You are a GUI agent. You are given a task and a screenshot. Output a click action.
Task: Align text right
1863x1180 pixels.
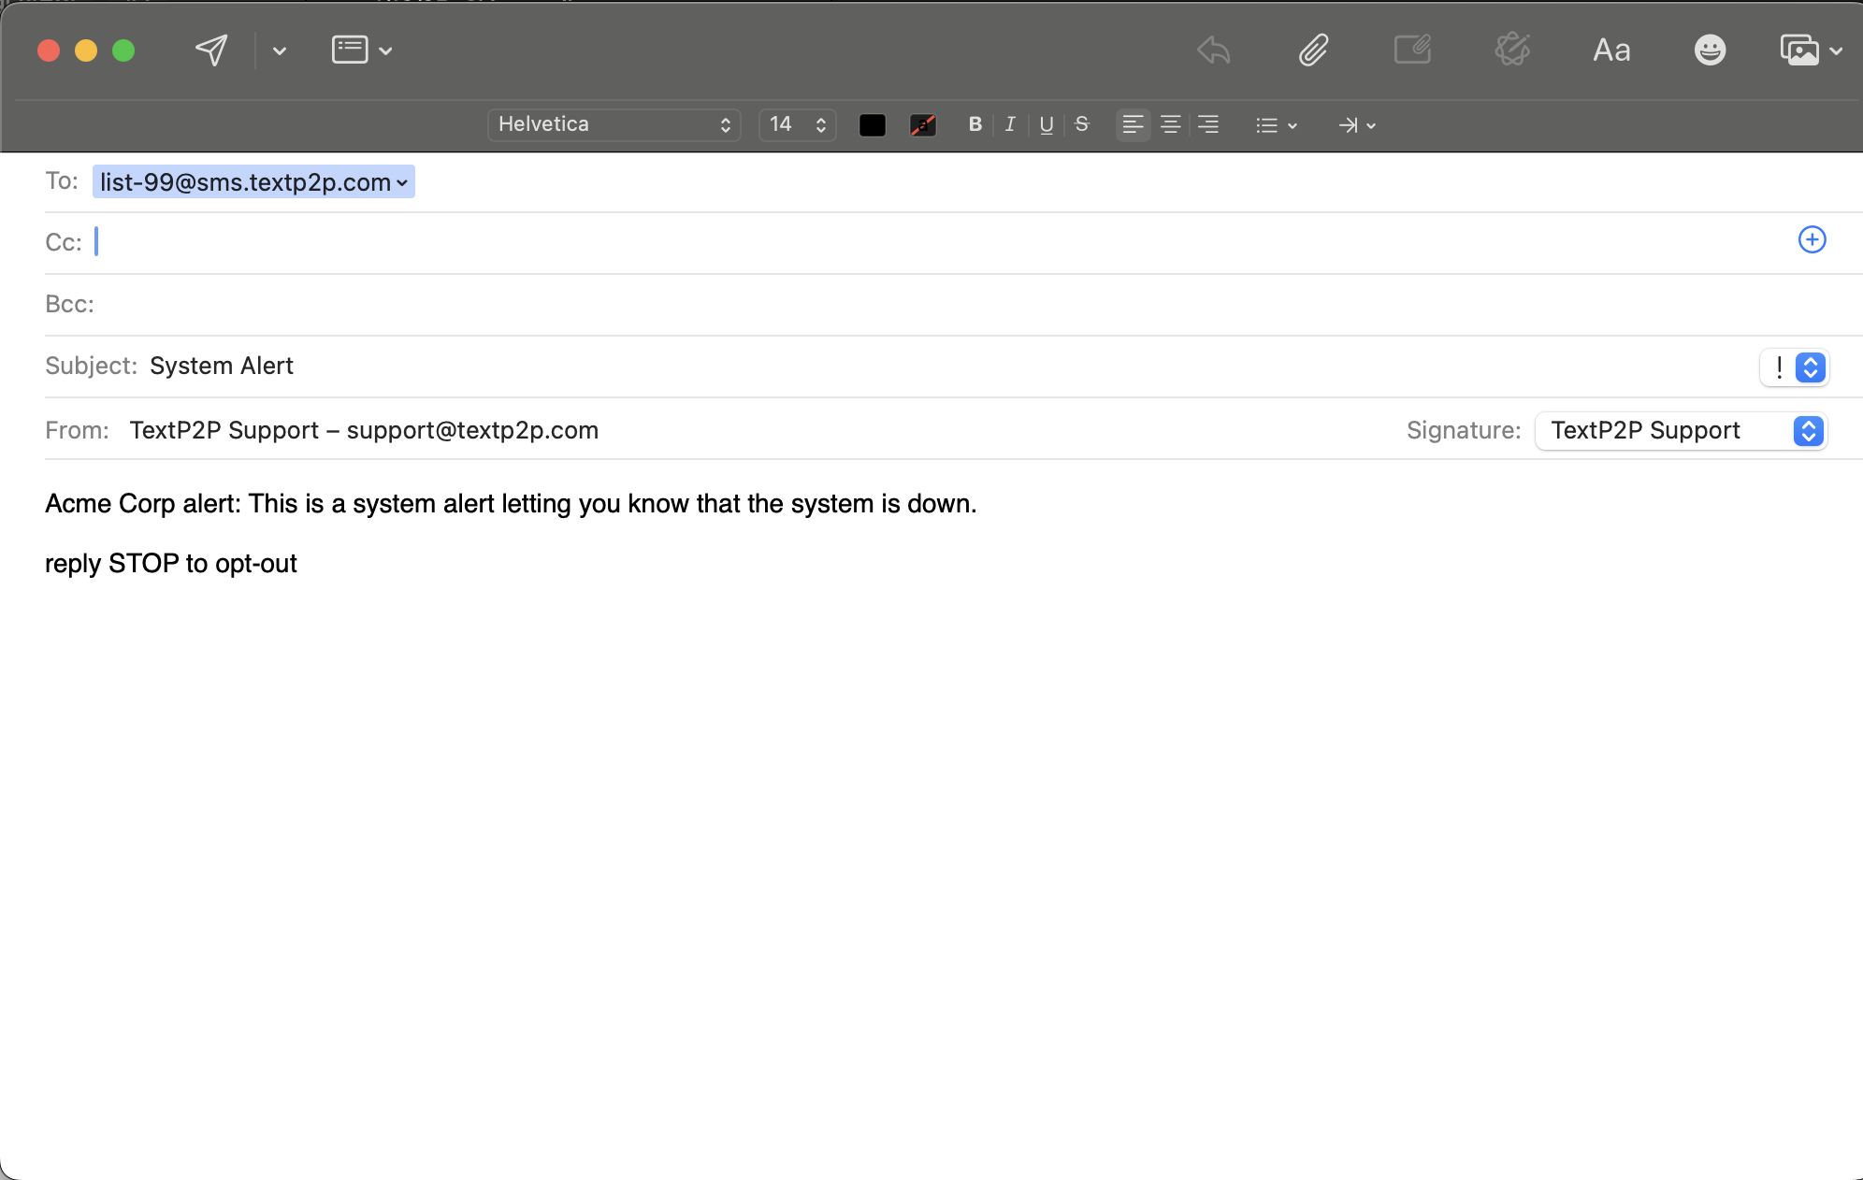(1208, 124)
